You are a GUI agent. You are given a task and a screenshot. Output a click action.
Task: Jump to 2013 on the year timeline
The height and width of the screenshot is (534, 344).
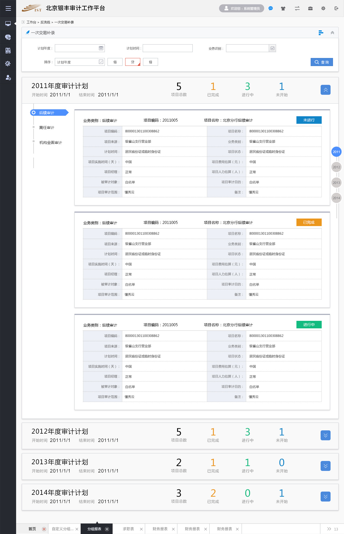point(336,183)
